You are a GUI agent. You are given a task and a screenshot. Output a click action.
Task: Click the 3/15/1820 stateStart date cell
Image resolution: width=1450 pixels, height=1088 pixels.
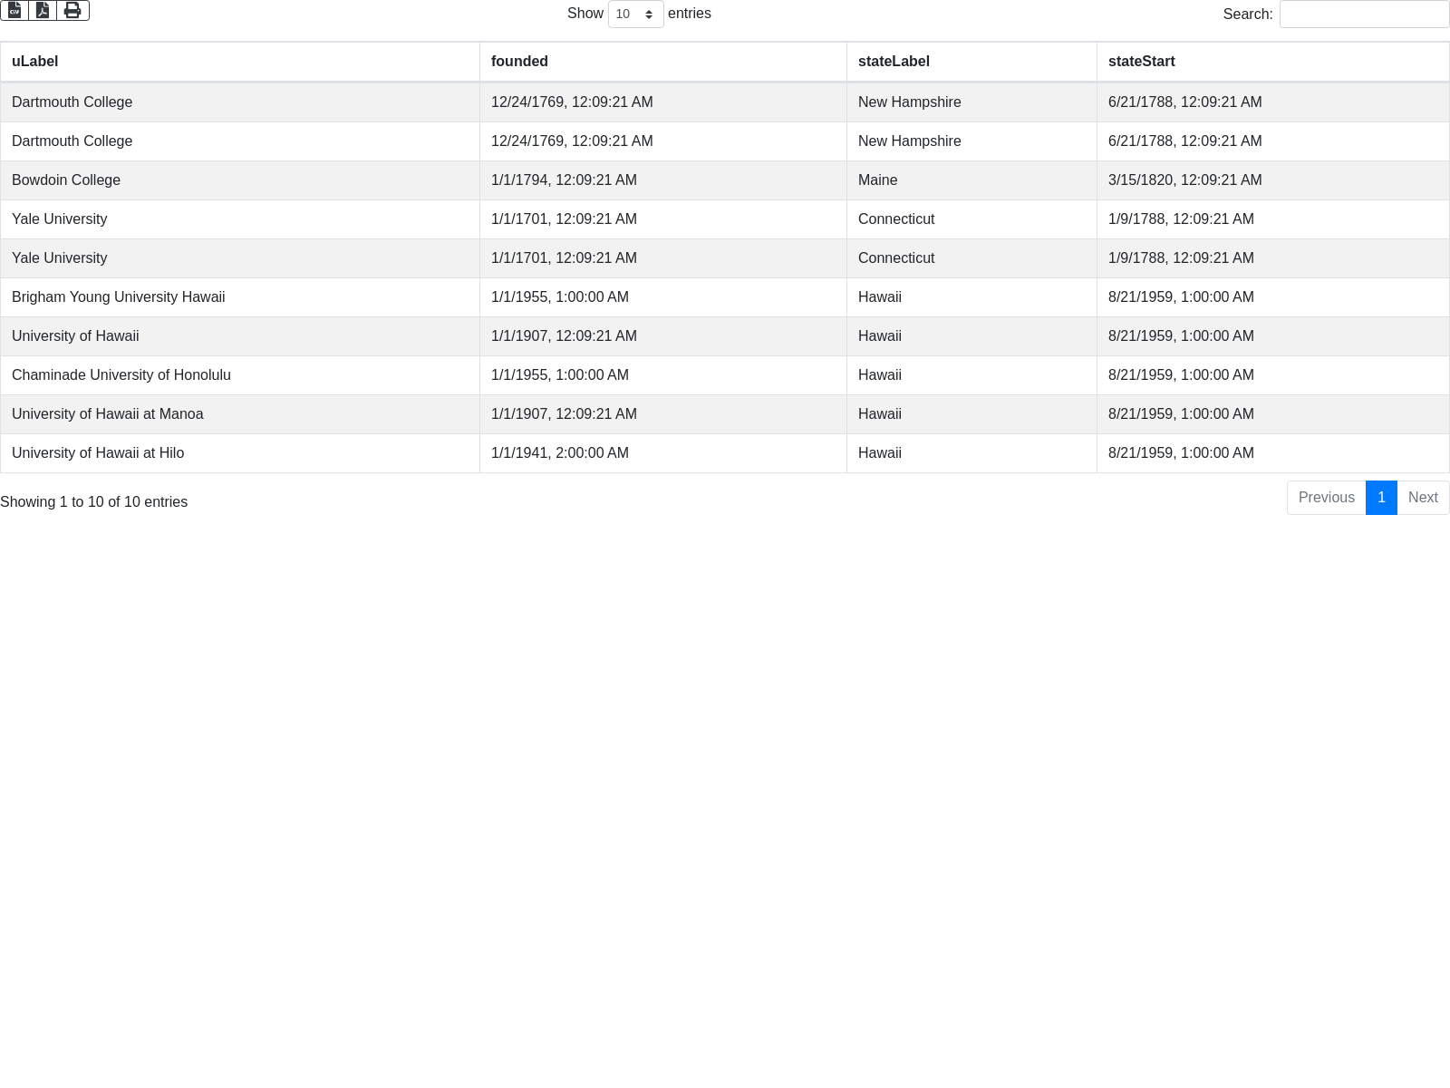tap(1184, 180)
